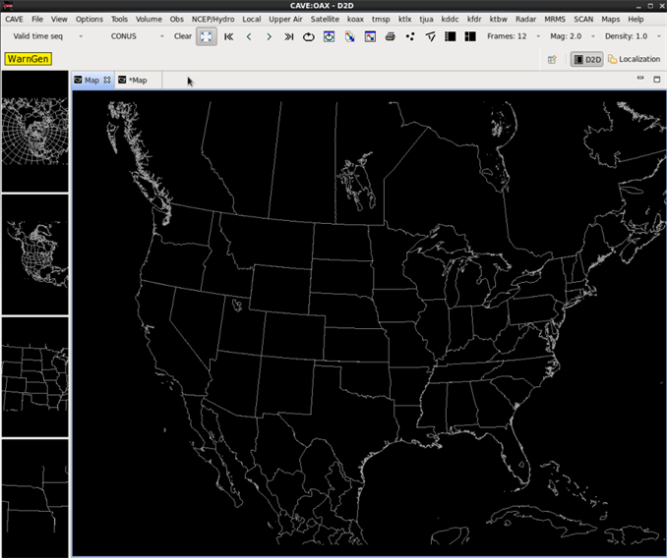Minimize the map editor pane

click(x=640, y=79)
